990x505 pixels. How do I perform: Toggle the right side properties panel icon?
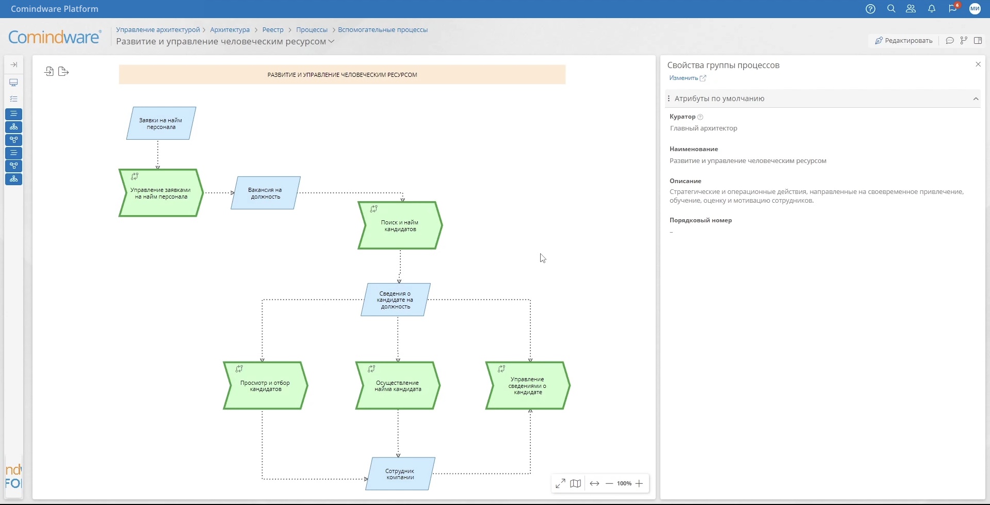978,41
